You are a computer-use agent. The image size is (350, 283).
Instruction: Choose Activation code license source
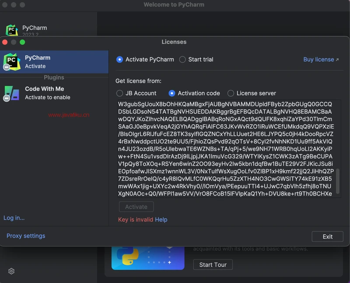[x=172, y=93]
